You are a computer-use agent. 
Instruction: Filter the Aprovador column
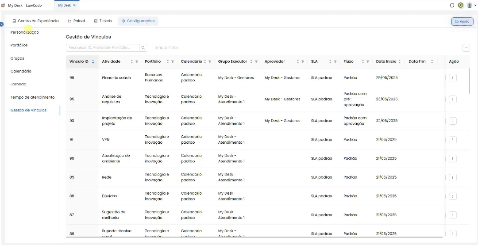[x=303, y=61]
